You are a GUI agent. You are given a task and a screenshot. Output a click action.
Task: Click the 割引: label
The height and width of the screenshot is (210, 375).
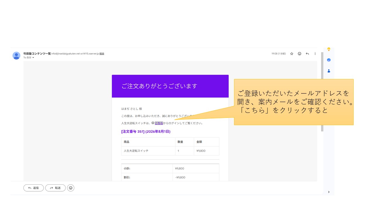(127, 177)
